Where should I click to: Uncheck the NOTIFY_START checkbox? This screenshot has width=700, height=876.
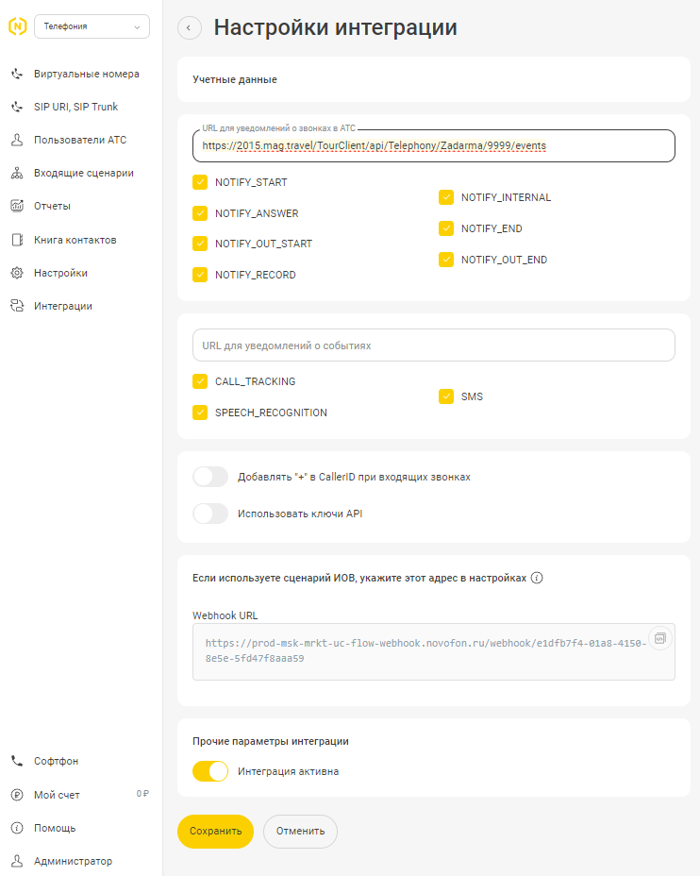(x=200, y=182)
